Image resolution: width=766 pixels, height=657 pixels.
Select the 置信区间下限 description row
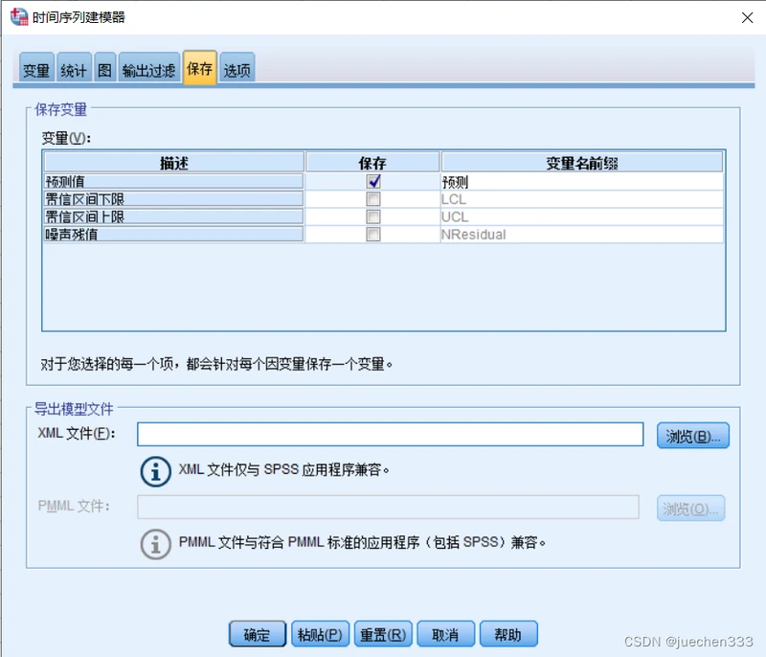tap(173, 199)
